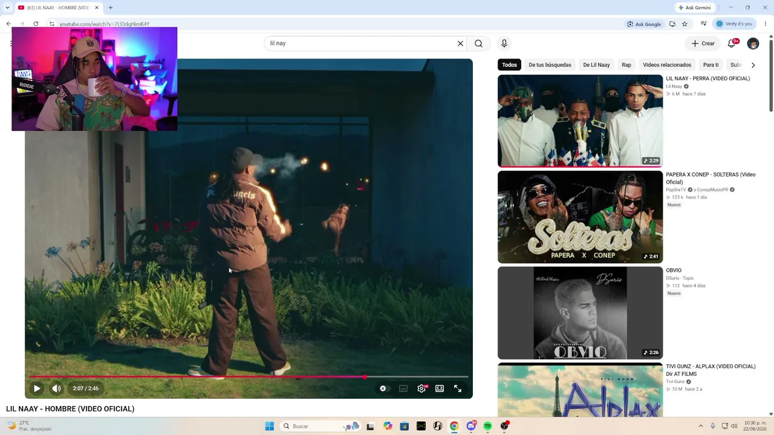Click the Chrome icon in taskbar
The image size is (774, 435).
point(454,426)
